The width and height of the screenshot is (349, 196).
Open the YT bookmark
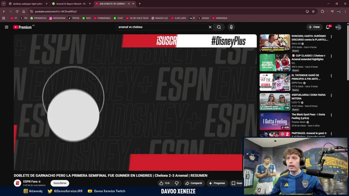tap(14, 18)
